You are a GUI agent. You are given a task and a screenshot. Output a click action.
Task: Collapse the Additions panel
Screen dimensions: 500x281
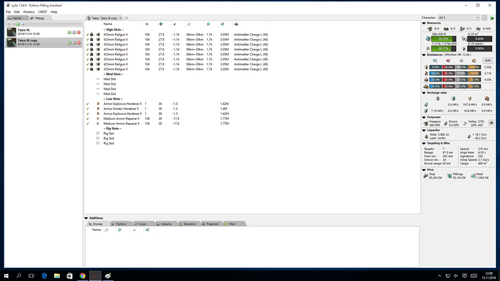(x=86, y=218)
